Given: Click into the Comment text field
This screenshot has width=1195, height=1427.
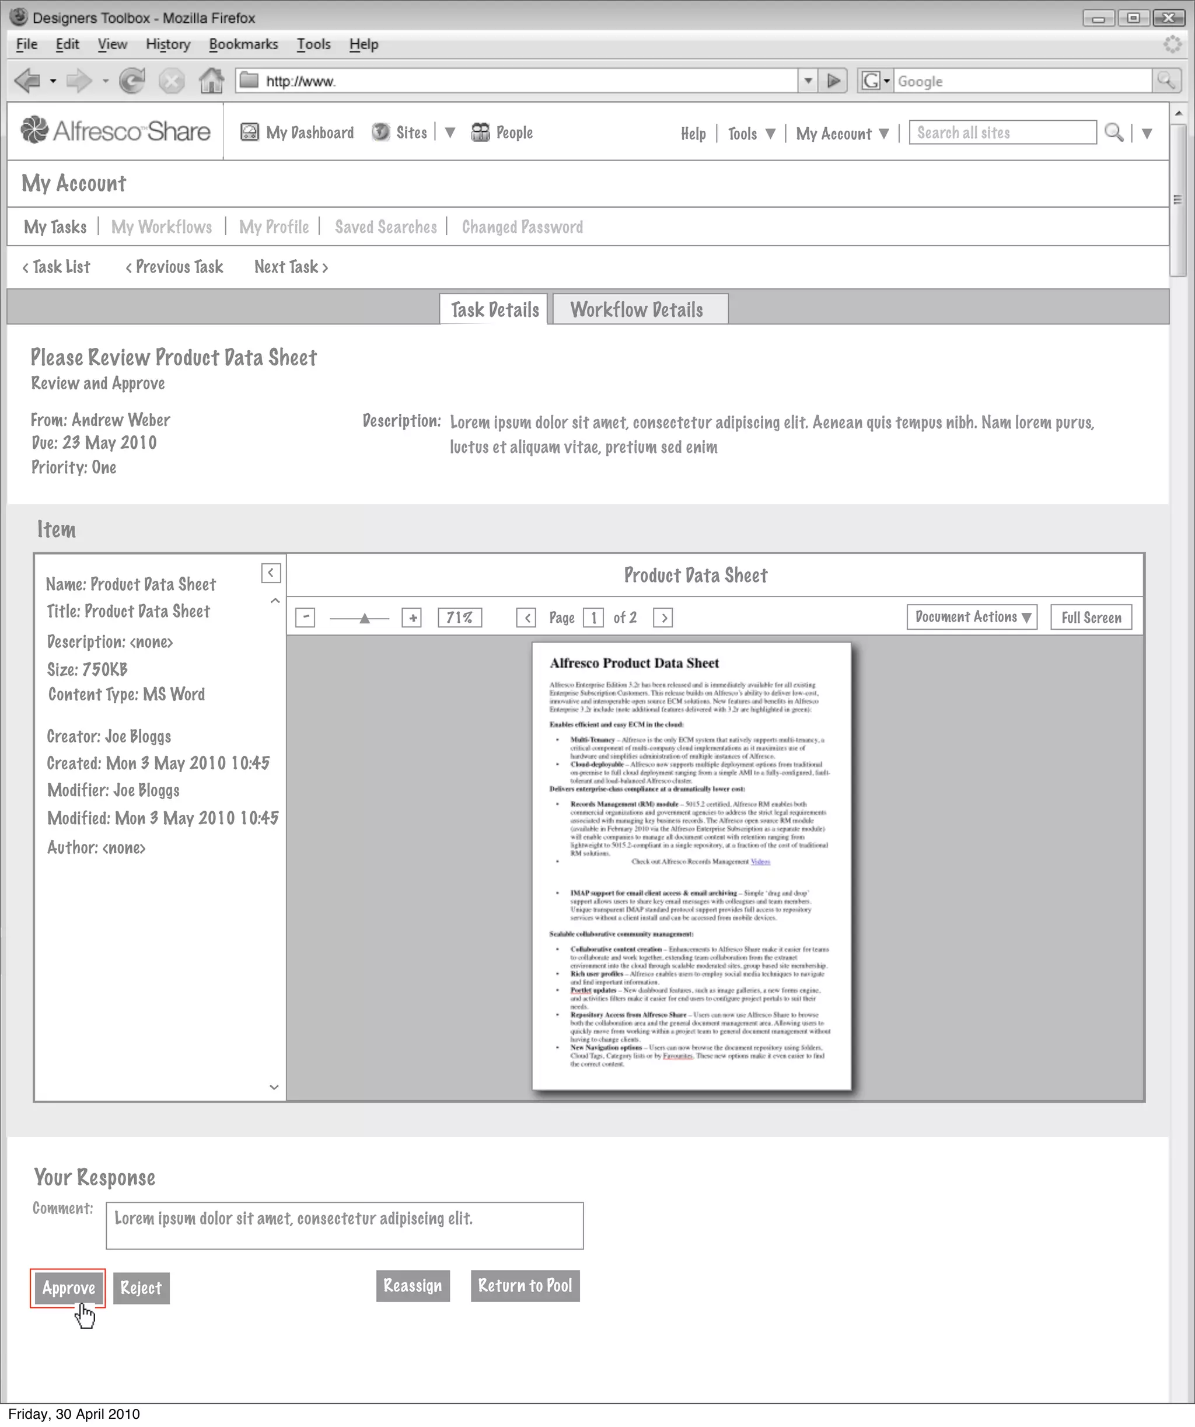Looking at the screenshot, I should point(344,1225).
